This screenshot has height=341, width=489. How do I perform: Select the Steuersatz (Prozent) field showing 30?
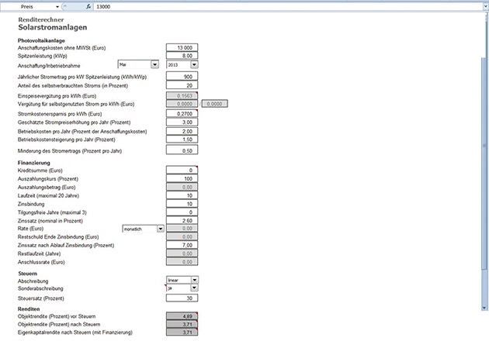click(182, 298)
